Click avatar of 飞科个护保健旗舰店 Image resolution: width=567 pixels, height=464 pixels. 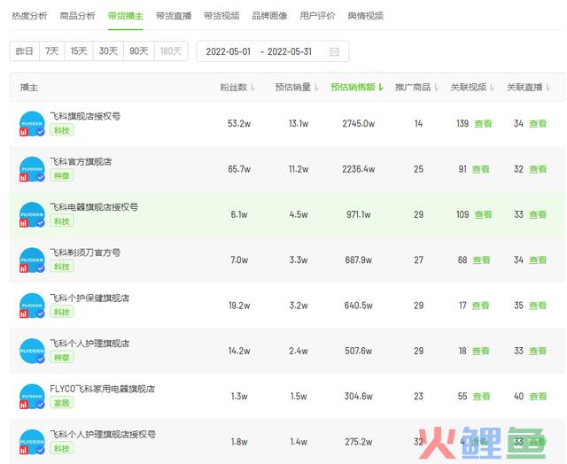click(32, 305)
